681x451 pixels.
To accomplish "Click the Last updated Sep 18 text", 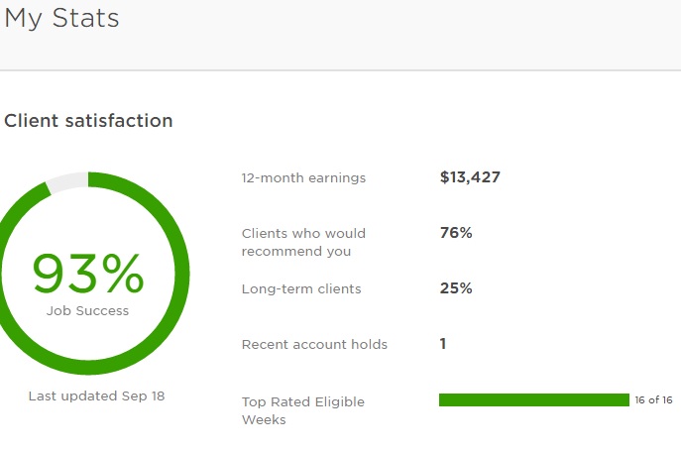I will pos(96,396).
